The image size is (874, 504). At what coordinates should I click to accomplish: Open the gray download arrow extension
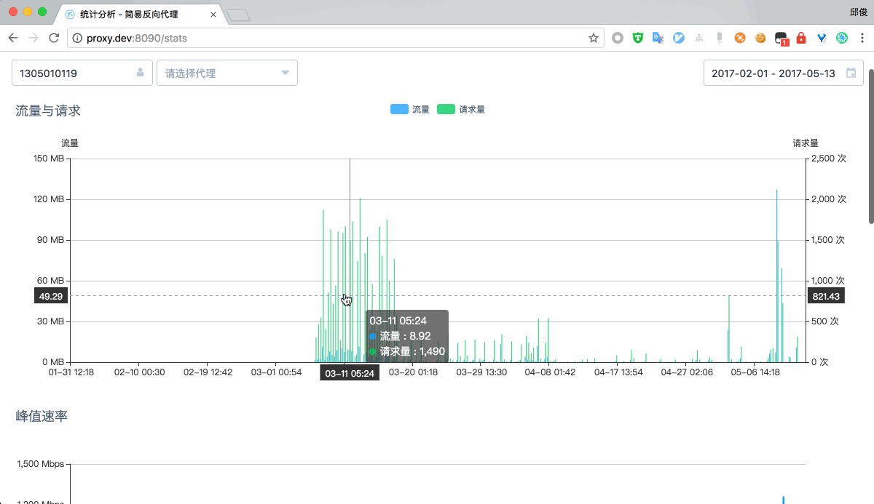[x=720, y=38]
